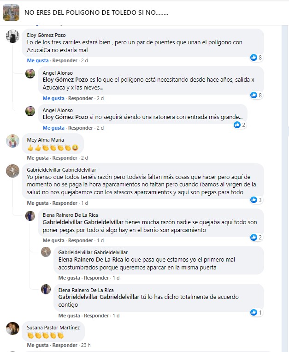The width and height of the screenshot is (289, 352).
Task: Click Responder under Mey Alma Maria's emoji comment
Action: 65,158
